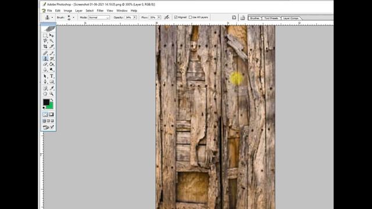372x209 pixels.
Task: Select the Clone Stamp tool in toolbox
Action: [x=45, y=59]
